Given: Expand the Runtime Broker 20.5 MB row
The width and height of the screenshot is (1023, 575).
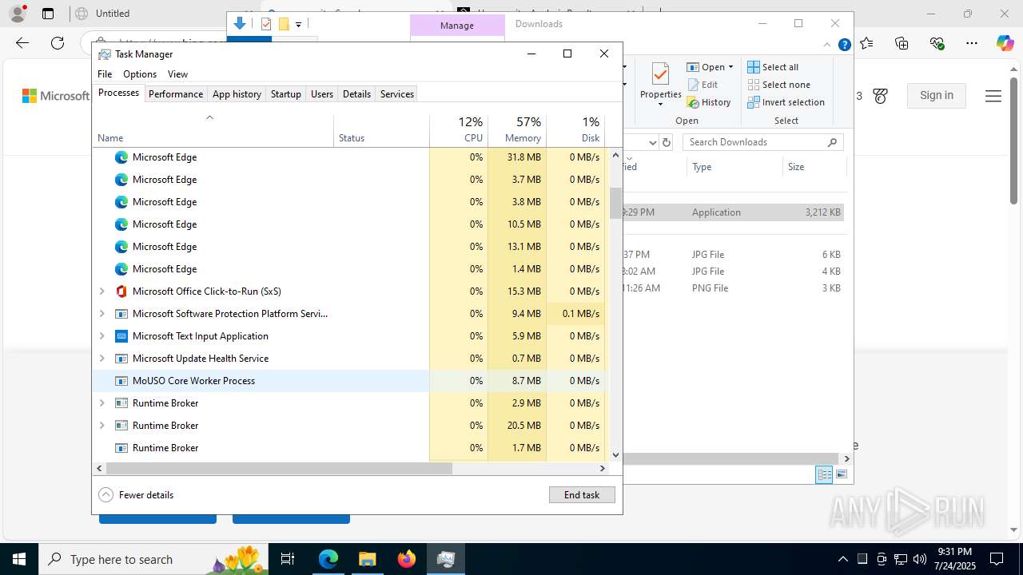Looking at the screenshot, I should click(102, 426).
